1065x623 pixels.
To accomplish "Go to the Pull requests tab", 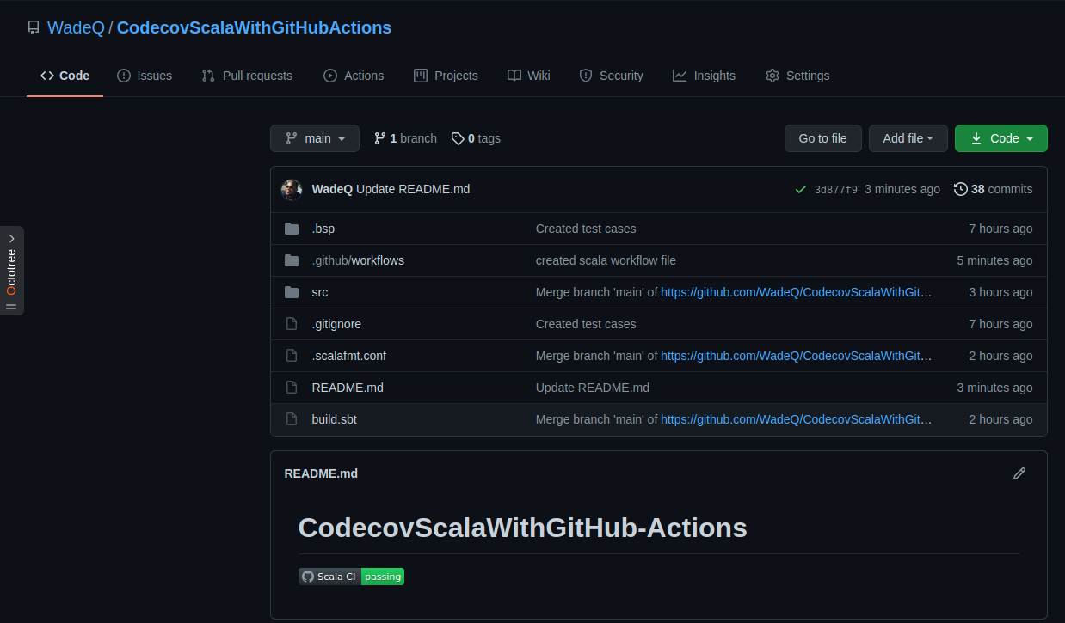I will (x=247, y=76).
